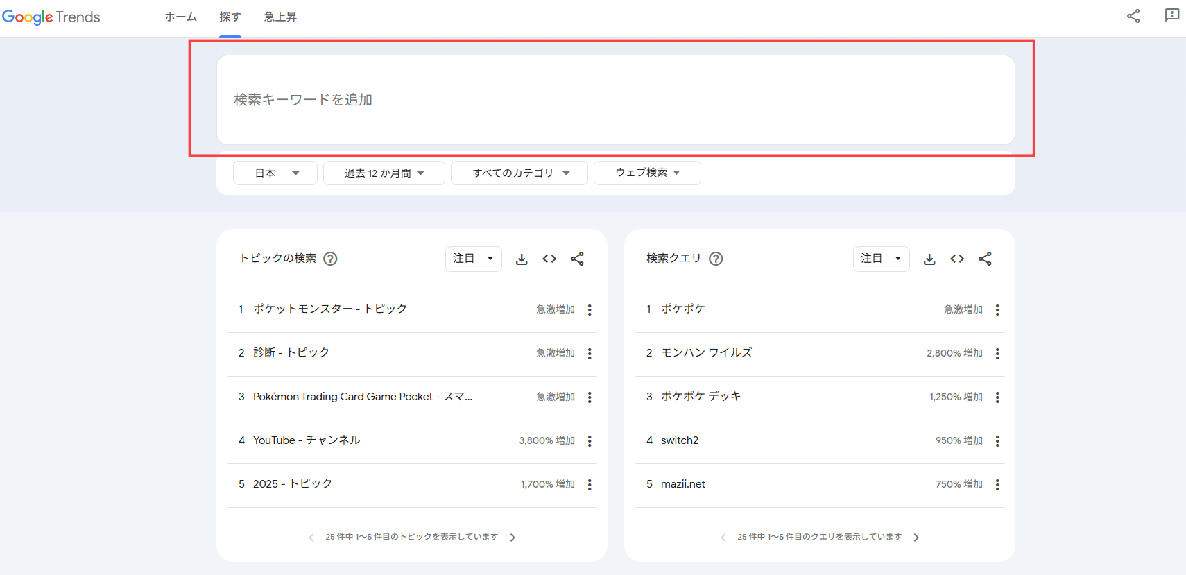The width and height of the screenshot is (1186, 575).
Task: Switch to the ホーム tab
Action: (180, 17)
